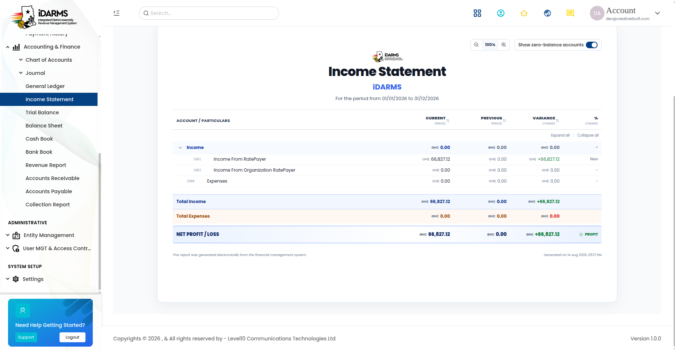Toggle Show zero-balance accounts switch
Image resolution: width=675 pixels, height=351 pixels.
coord(592,45)
